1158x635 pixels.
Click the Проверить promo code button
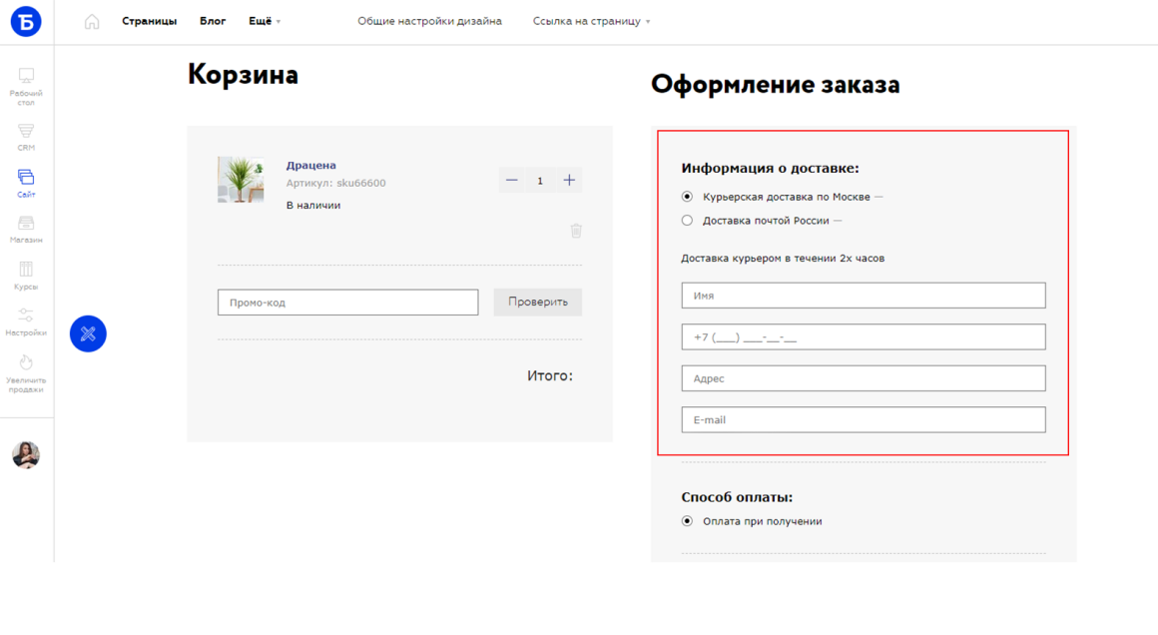[538, 302]
